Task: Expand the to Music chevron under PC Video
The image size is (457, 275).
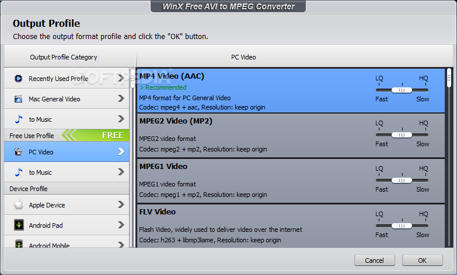Action: [121, 172]
